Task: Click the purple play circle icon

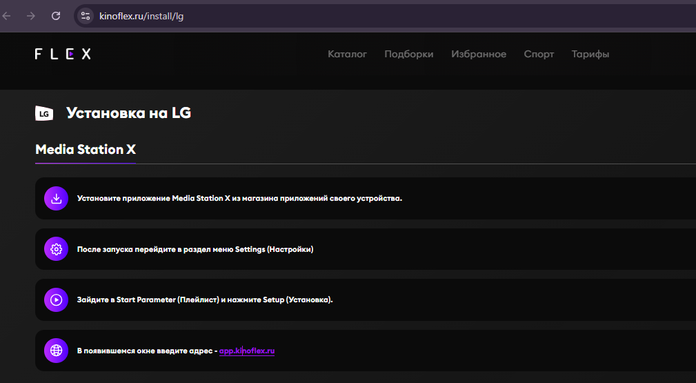Action: click(57, 299)
